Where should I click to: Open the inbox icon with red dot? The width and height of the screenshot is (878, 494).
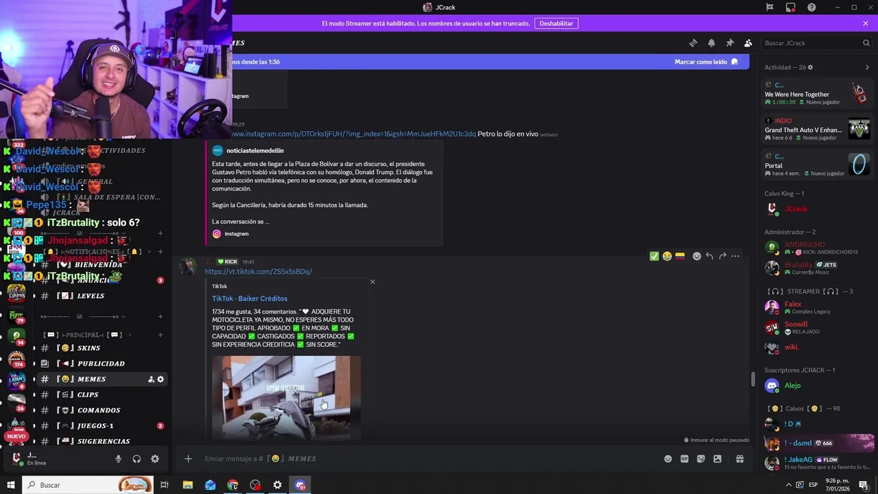click(x=791, y=8)
